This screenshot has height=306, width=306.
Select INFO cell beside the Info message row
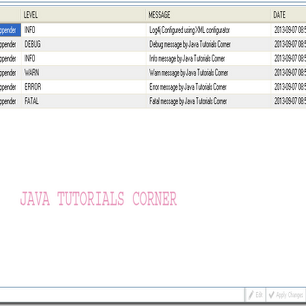click(x=84, y=59)
